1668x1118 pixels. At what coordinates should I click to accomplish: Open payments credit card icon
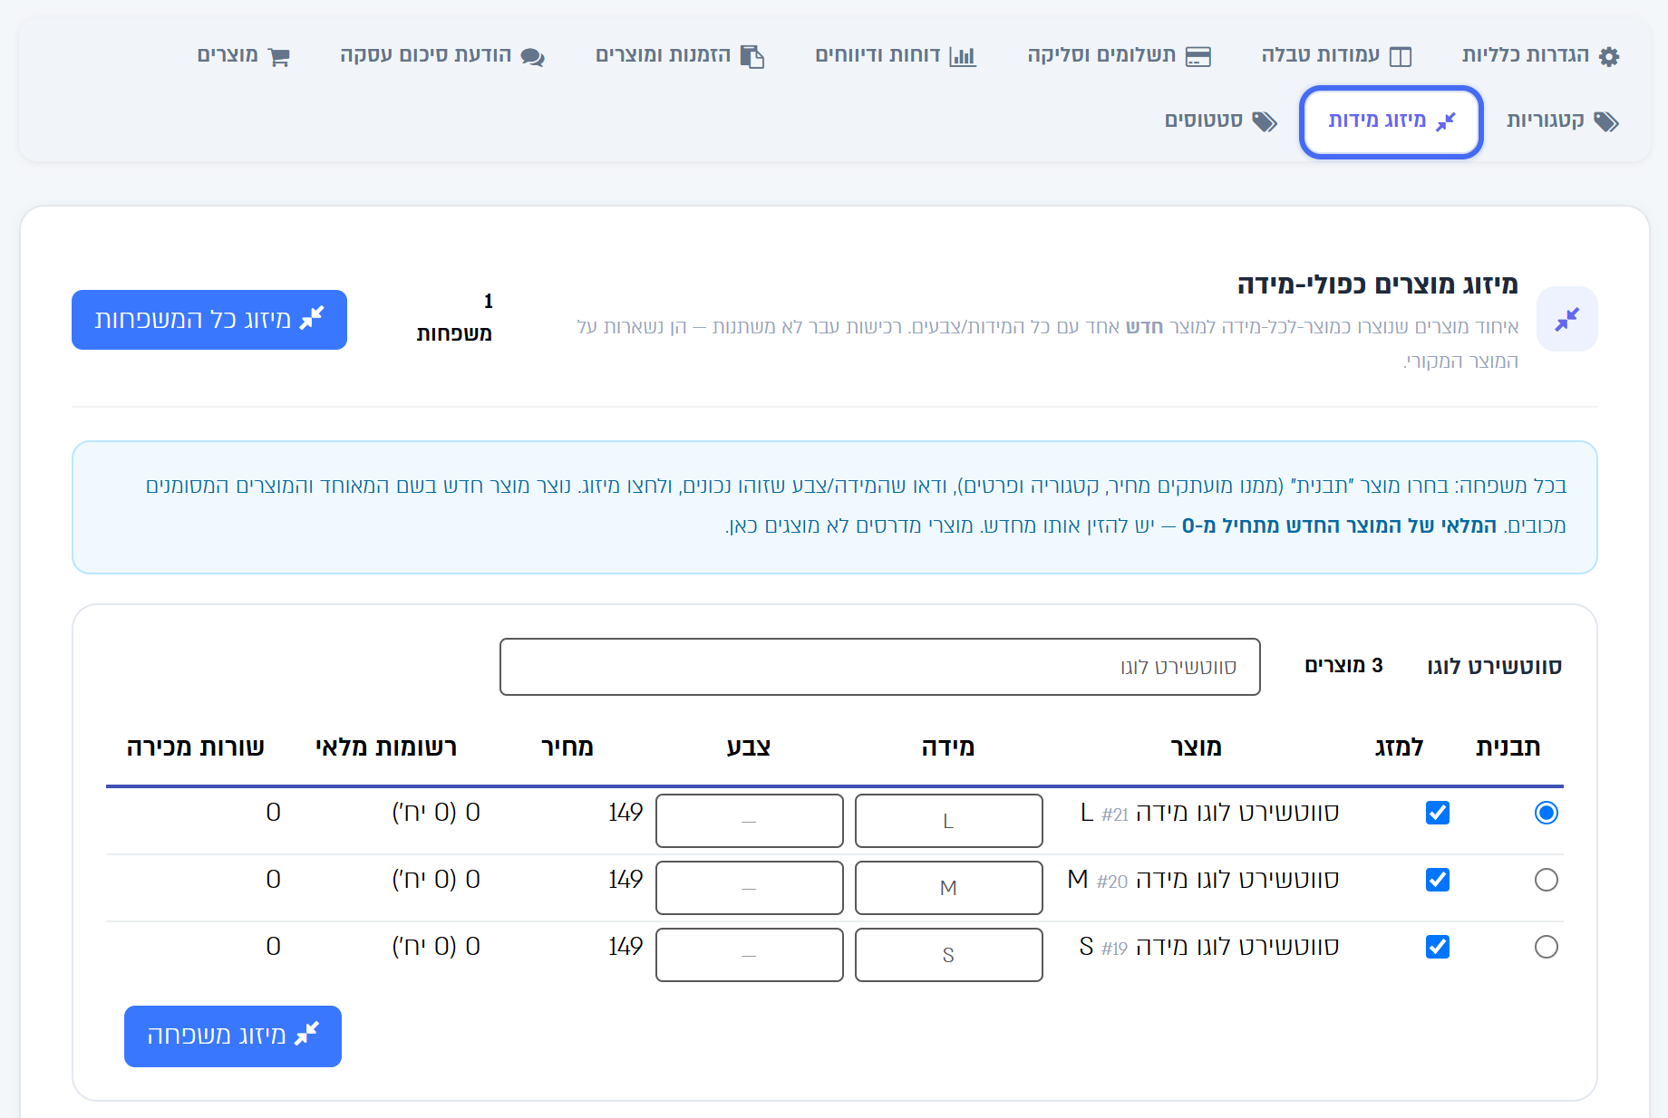[1198, 56]
